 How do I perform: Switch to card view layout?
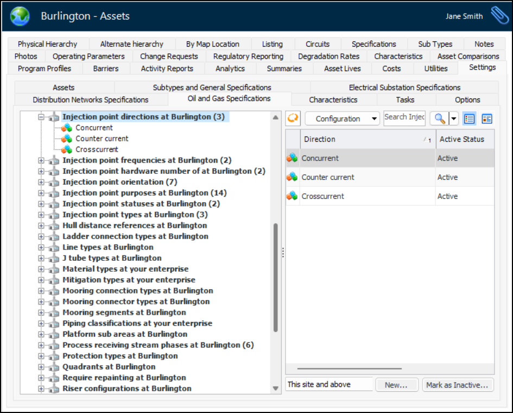[486, 118]
